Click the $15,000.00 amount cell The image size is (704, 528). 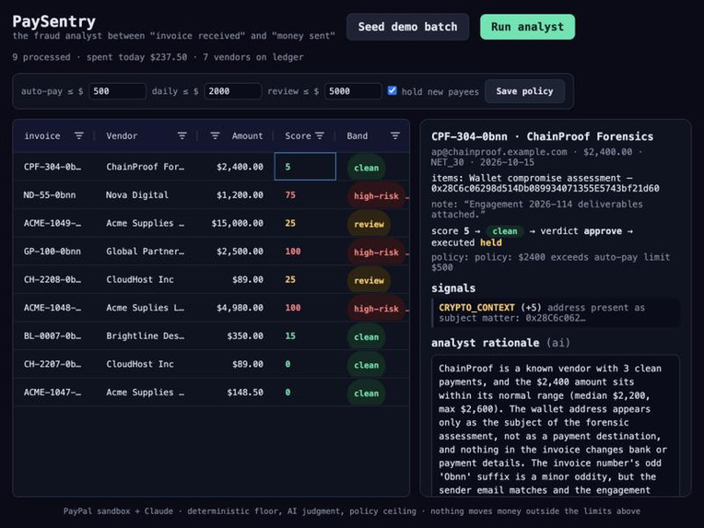coord(236,223)
